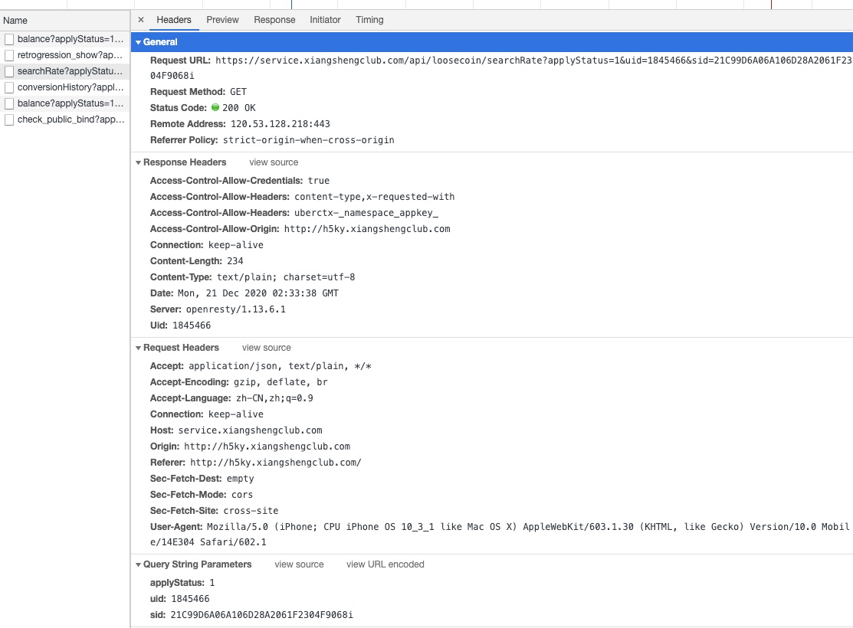
Task: View source of the Response Headers
Action: [x=273, y=162]
